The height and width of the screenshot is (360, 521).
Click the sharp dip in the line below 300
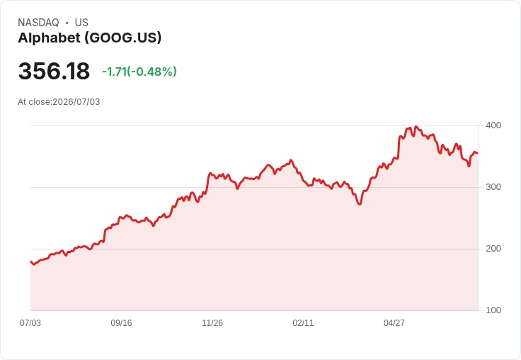tap(360, 204)
